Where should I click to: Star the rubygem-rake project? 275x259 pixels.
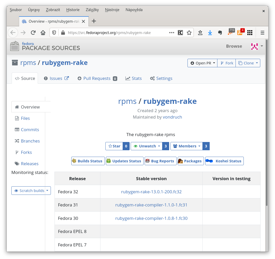pos(114,146)
